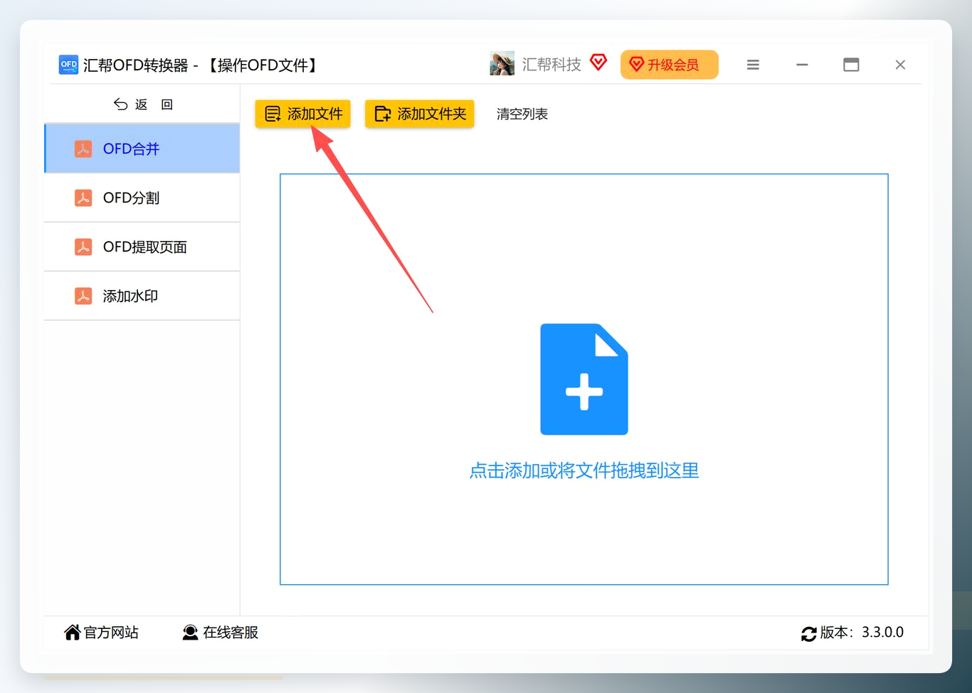972x693 pixels.
Task: Go back using the 返回 button
Action: (x=143, y=104)
